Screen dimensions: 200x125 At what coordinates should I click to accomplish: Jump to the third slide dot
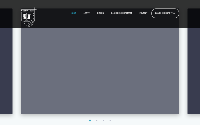point(103,120)
